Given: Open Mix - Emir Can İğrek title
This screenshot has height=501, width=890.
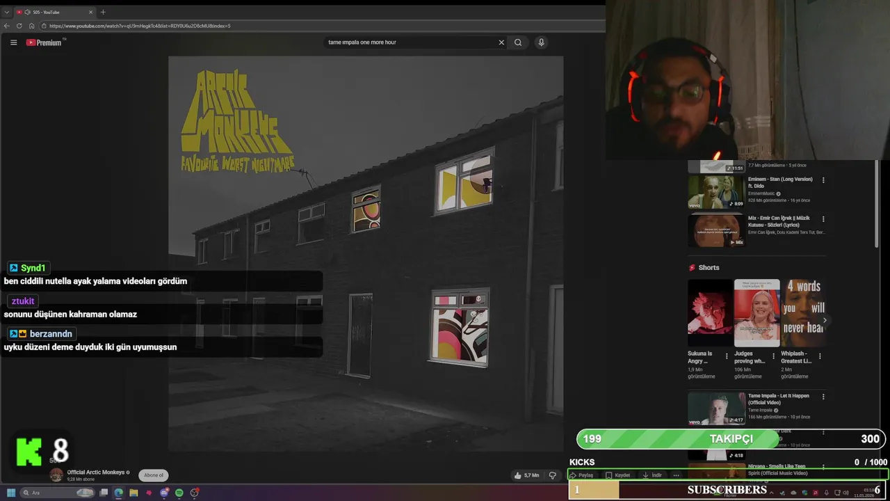Looking at the screenshot, I should click(x=779, y=221).
